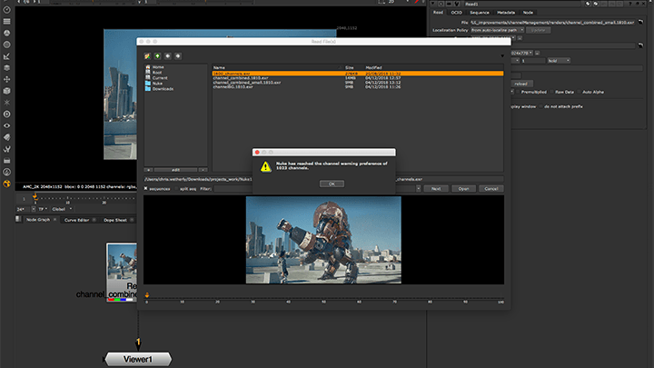Screen dimensions: 654x368
Task: Open the Merge nodes menu icon
Action: [x=6, y=67]
